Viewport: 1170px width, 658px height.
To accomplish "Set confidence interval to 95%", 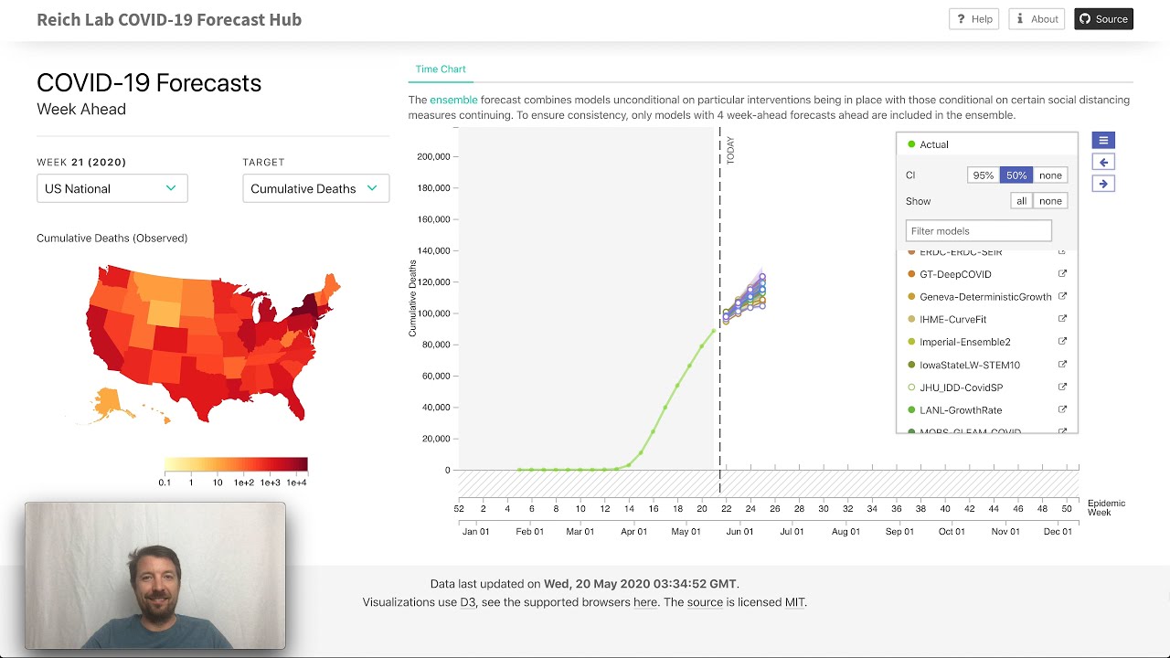I will (x=983, y=175).
